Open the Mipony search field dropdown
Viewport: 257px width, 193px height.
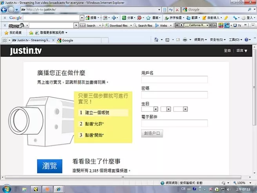76,25
